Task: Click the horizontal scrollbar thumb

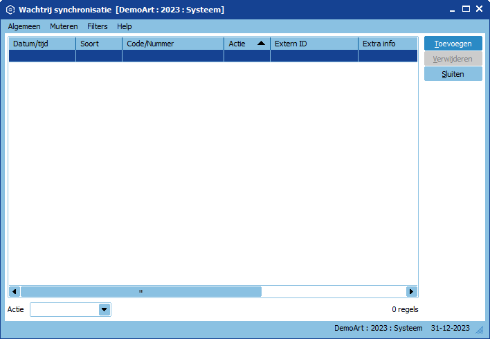Action: [140, 291]
